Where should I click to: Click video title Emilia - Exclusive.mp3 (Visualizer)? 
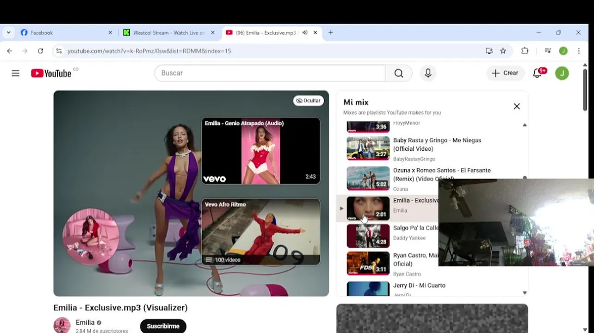[x=120, y=308]
